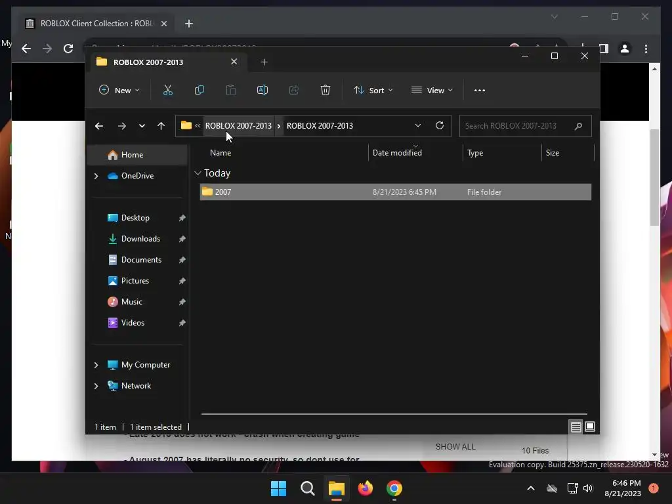Refresh the ROBLOX 2007-2013 folder view

[x=439, y=125]
